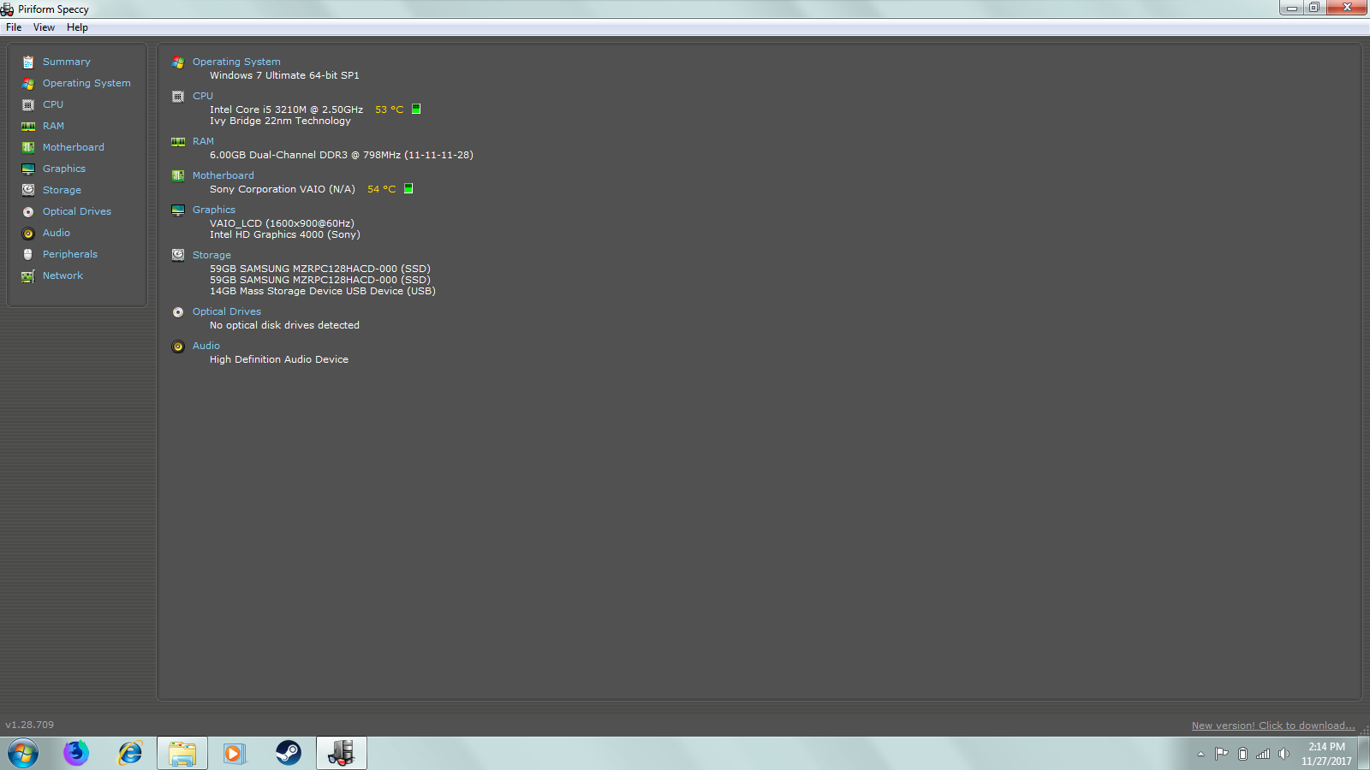The image size is (1370, 770).
Task: Click the board icon beside the Motherboard heading
Action: (x=178, y=175)
